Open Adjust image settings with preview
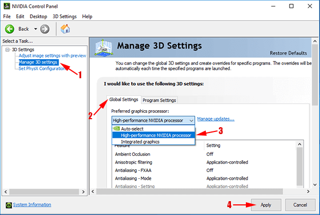 pos(52,55)
